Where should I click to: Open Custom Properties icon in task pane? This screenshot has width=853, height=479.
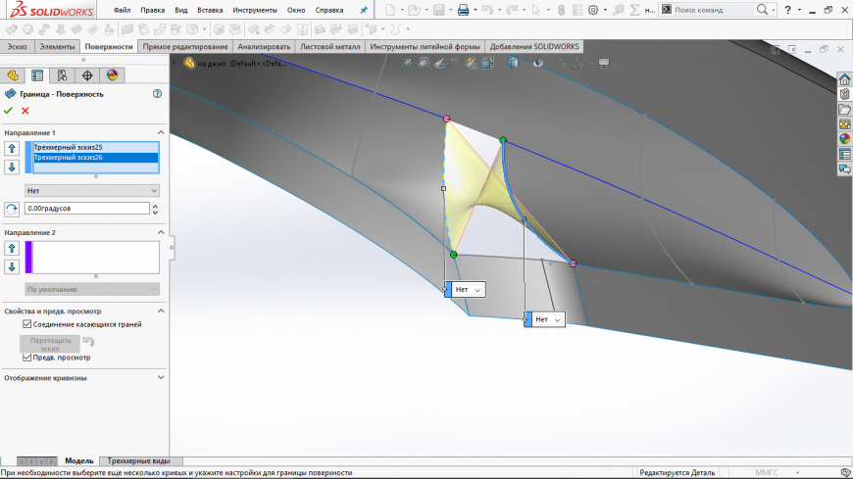point(844,155)
